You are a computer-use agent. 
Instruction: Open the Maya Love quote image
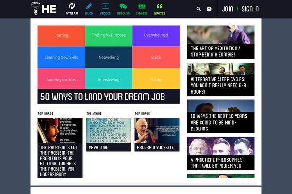coord(109,130)
